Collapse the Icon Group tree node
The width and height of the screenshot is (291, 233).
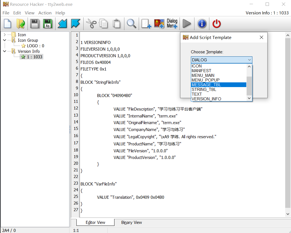[x=5, y=40]
